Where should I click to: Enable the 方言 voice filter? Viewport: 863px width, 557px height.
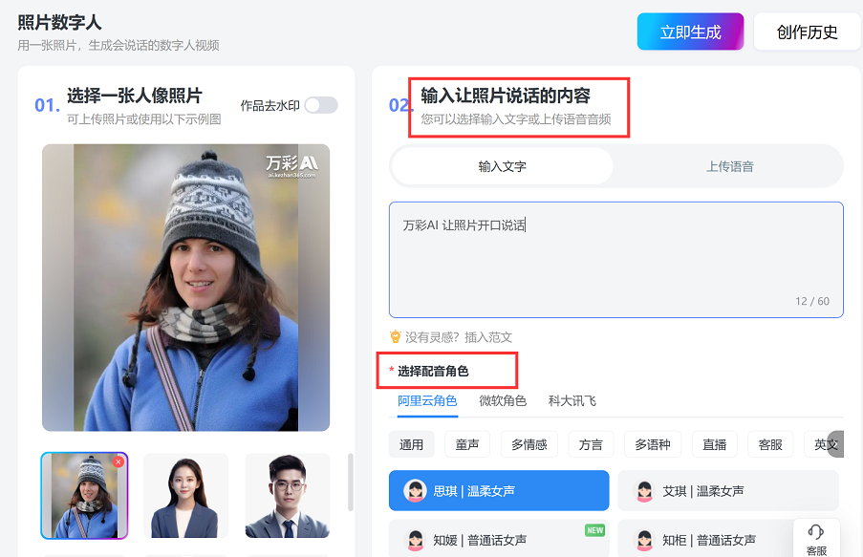(590, 443)
